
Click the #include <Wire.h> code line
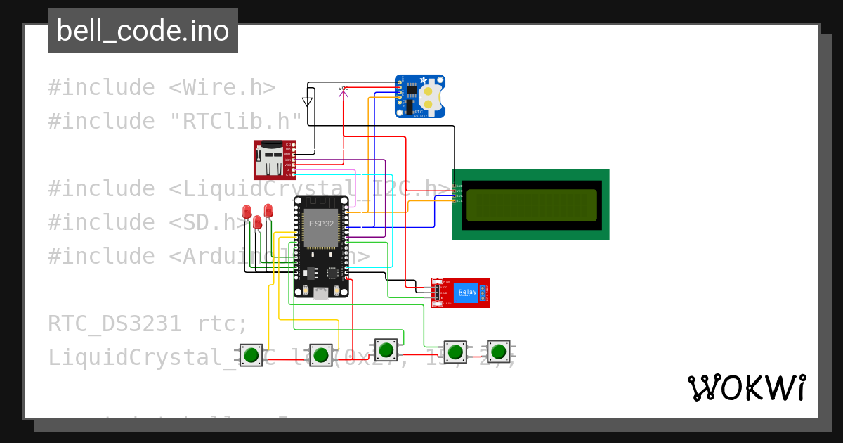pyautogui.click(x=162, y=87)
